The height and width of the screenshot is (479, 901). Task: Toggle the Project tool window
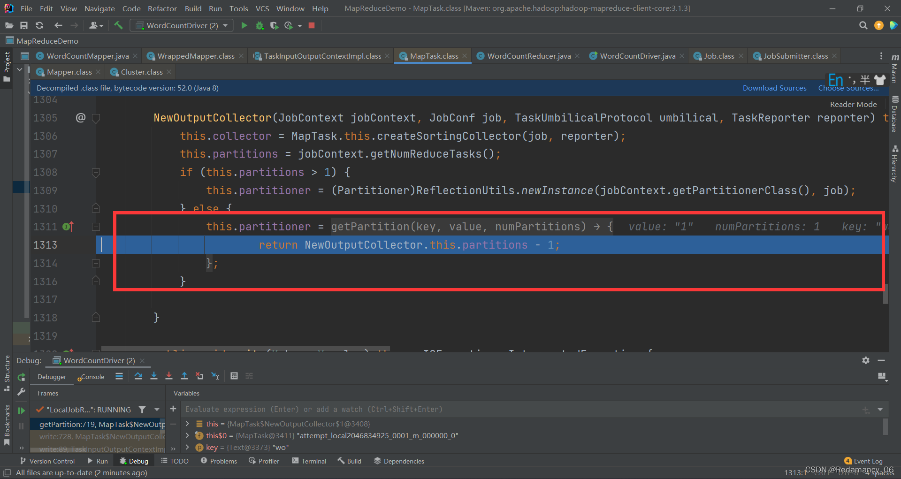[x=7, y=68]
